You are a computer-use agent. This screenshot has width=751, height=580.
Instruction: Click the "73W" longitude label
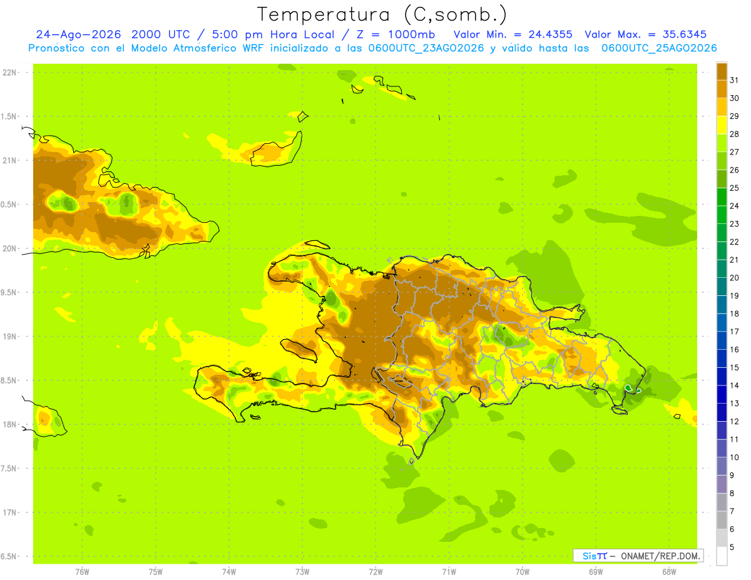pos(302,572)
